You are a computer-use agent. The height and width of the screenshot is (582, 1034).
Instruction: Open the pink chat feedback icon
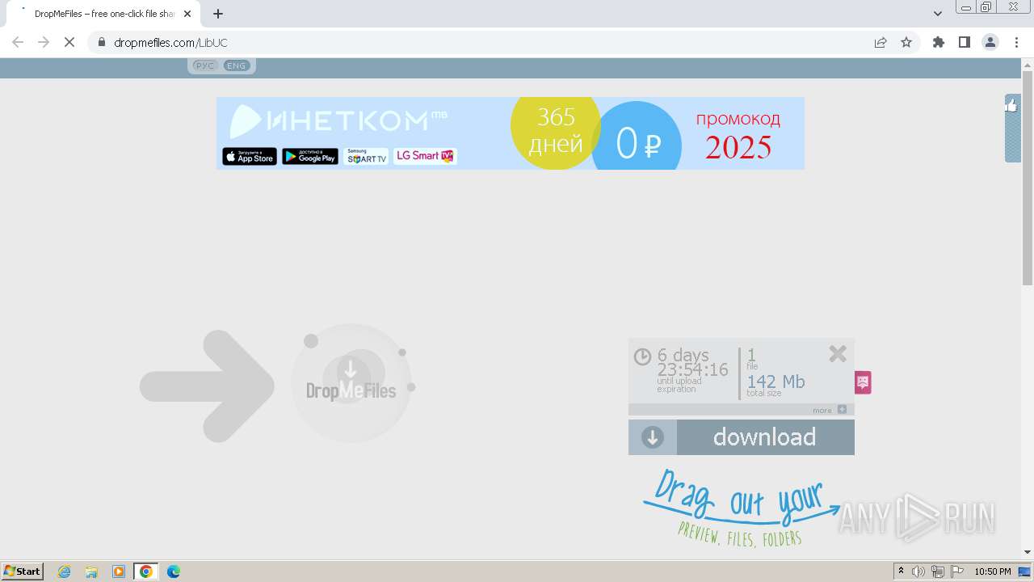pos(863,382)
